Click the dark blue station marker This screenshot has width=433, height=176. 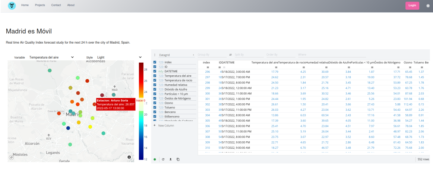click(68, 128)
